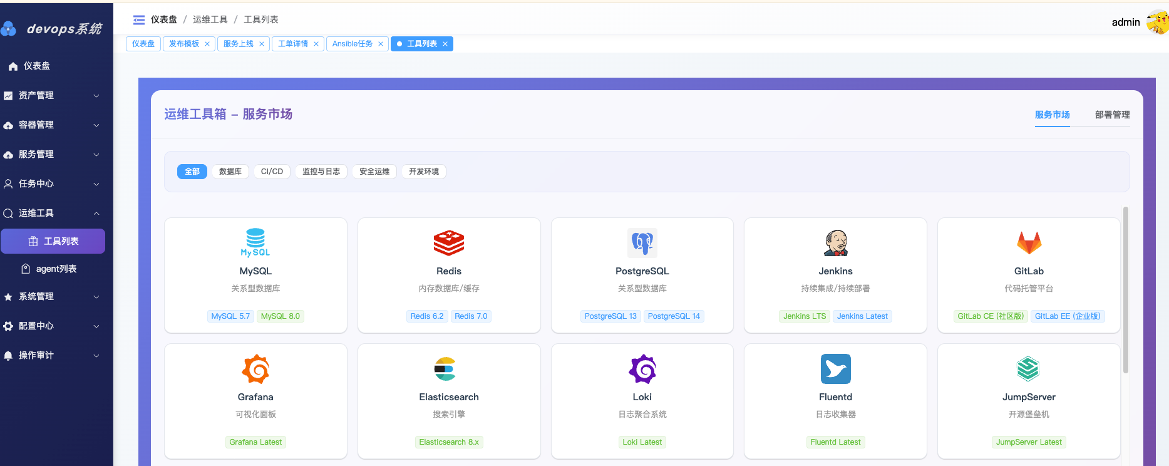Screen dimensions: 1169x466
Task: Click the admin username
Action: [x=1126, y=23]
